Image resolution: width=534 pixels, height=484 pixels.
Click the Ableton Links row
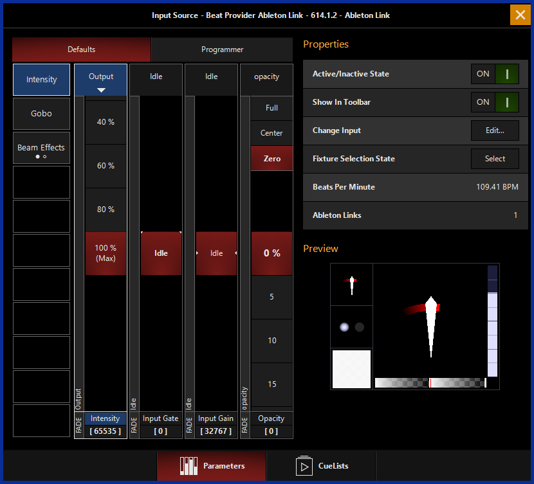(x=416, y=215)
